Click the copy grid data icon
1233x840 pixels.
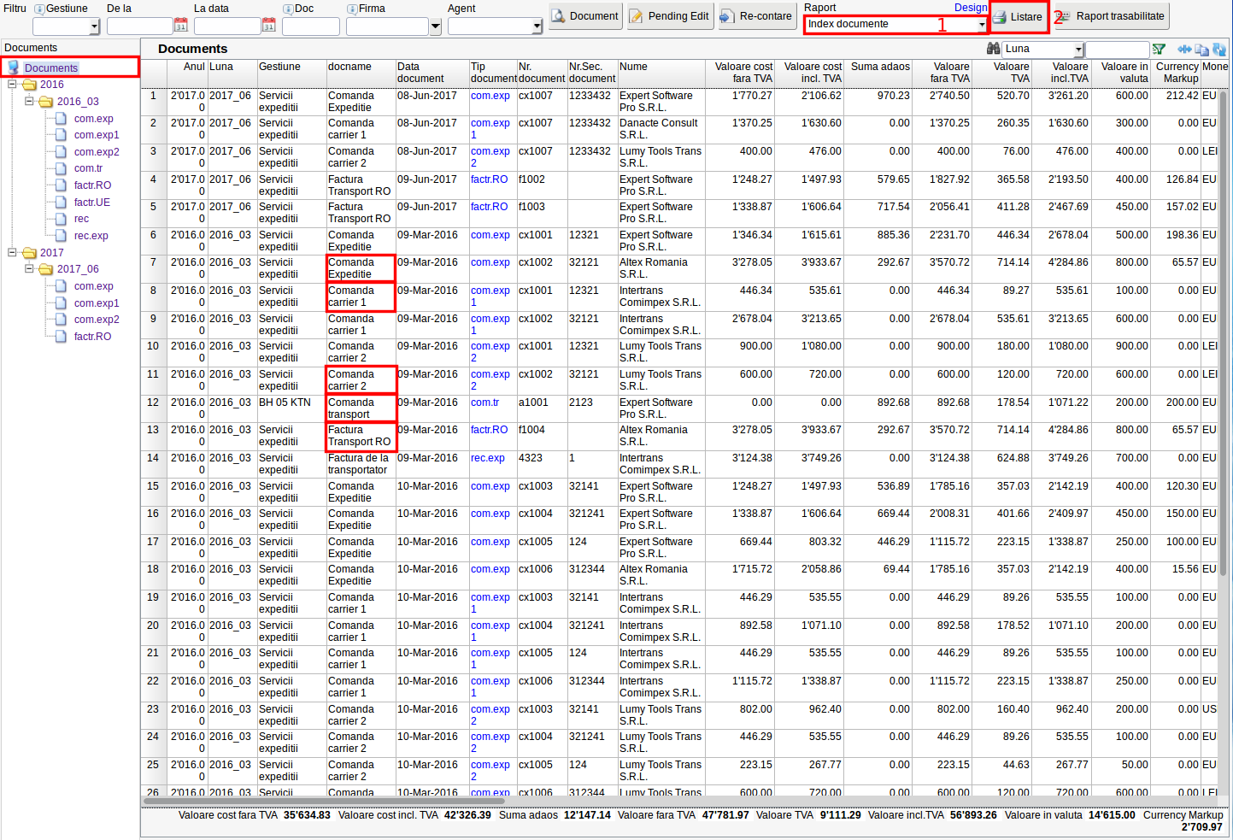click(1201, 50)
